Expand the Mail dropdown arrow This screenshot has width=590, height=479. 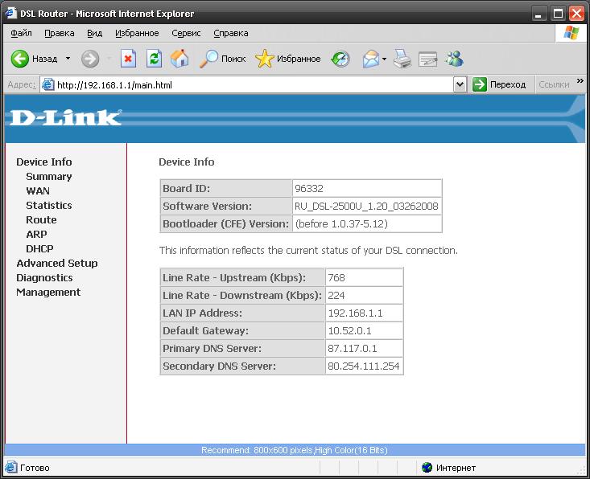384,59
